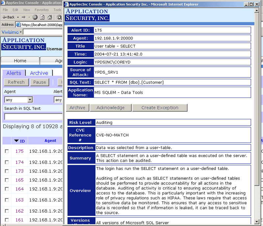Select the checkbox for alert 162

click(7, 211)
